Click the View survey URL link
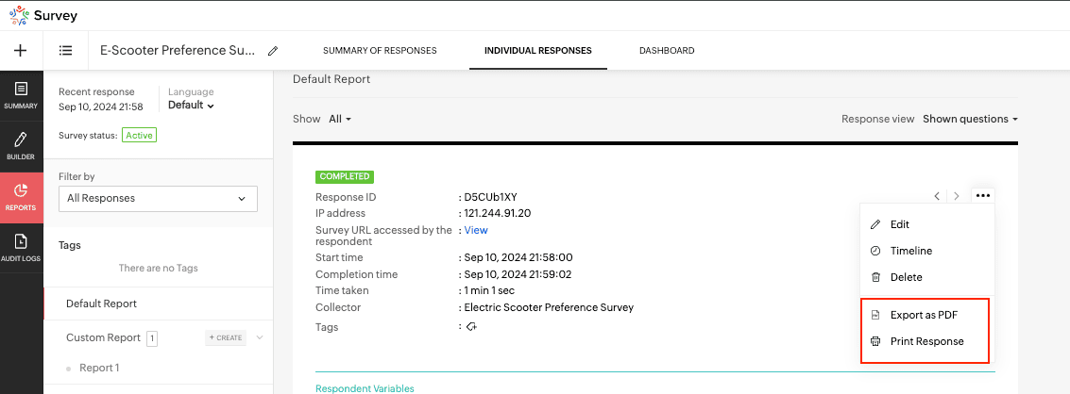 point(476,230)
